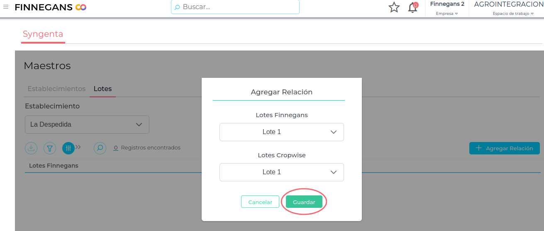Click the favorites star icon

[x=394, y=7]
